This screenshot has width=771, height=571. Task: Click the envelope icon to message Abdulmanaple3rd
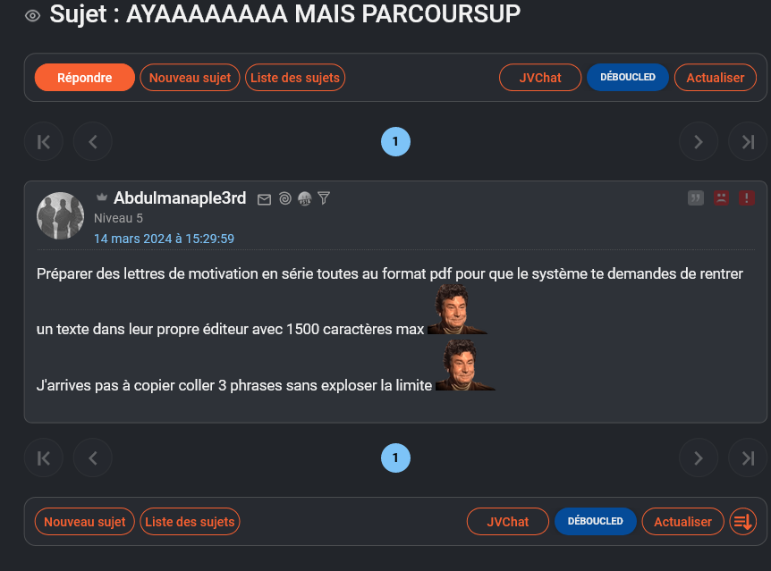coord(264,199)
